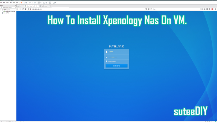
Task: Expand the power options dropdown arrow
Action: click(23, 3)
